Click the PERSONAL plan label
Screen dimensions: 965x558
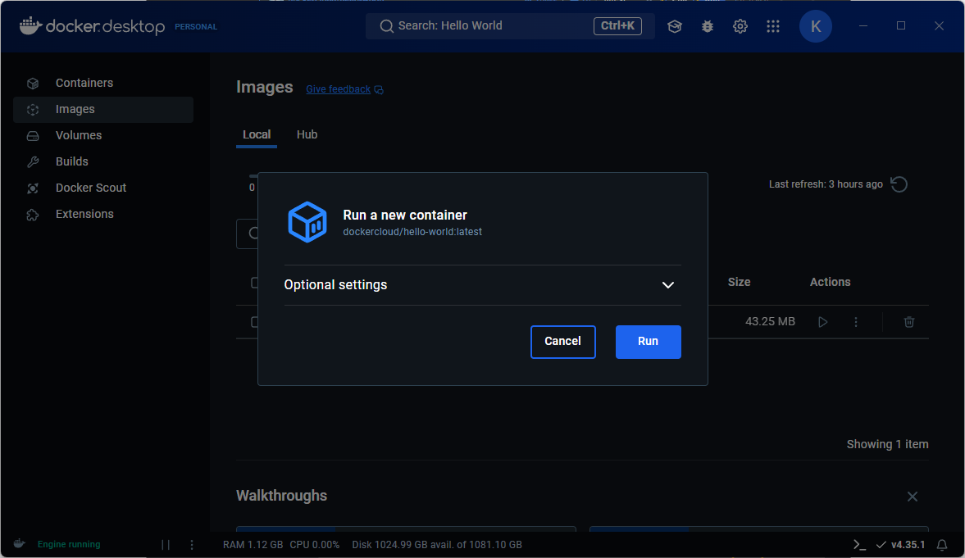pyautogui.click(x=196, y=27)
